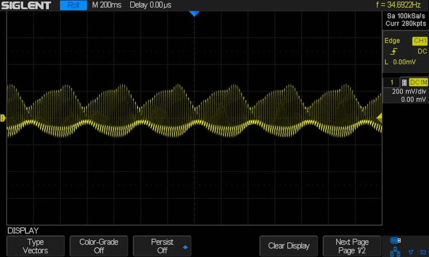Click the yellow CH1 trigger source badge
The image size is (429, 257).
click(420, 41)
